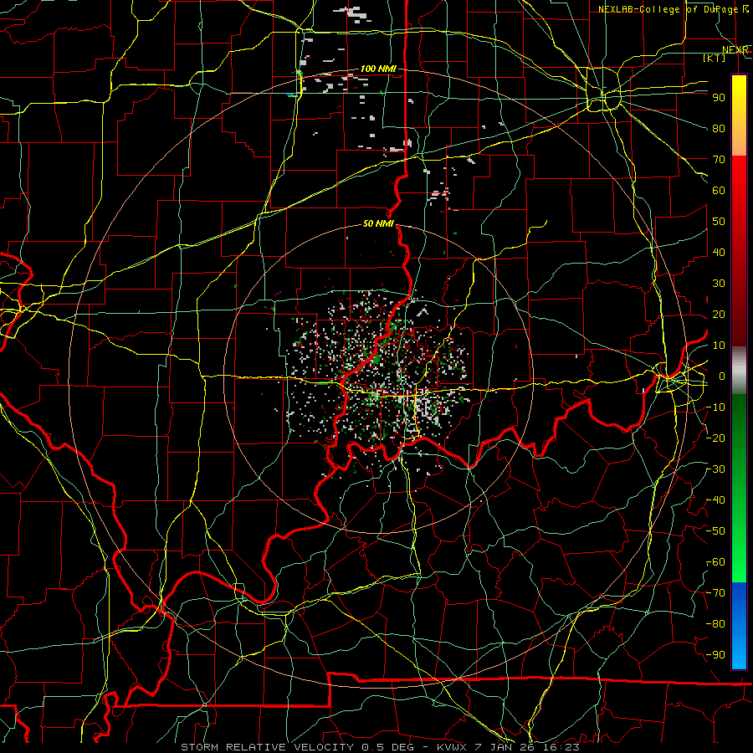Click the "50 NMI" range ring label
Image resolution: width=753 pixels, height=753 pixels.
tap(378, 223)
